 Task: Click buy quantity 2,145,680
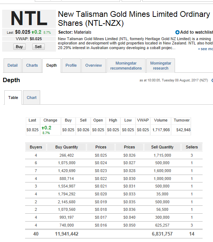67,202
